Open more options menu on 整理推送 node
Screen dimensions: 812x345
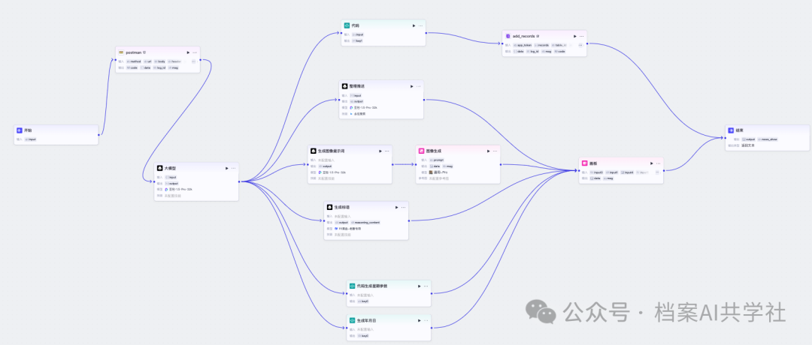tap(419, 86)
